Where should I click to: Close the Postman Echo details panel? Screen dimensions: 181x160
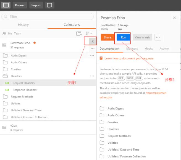[x=174, y=18]
